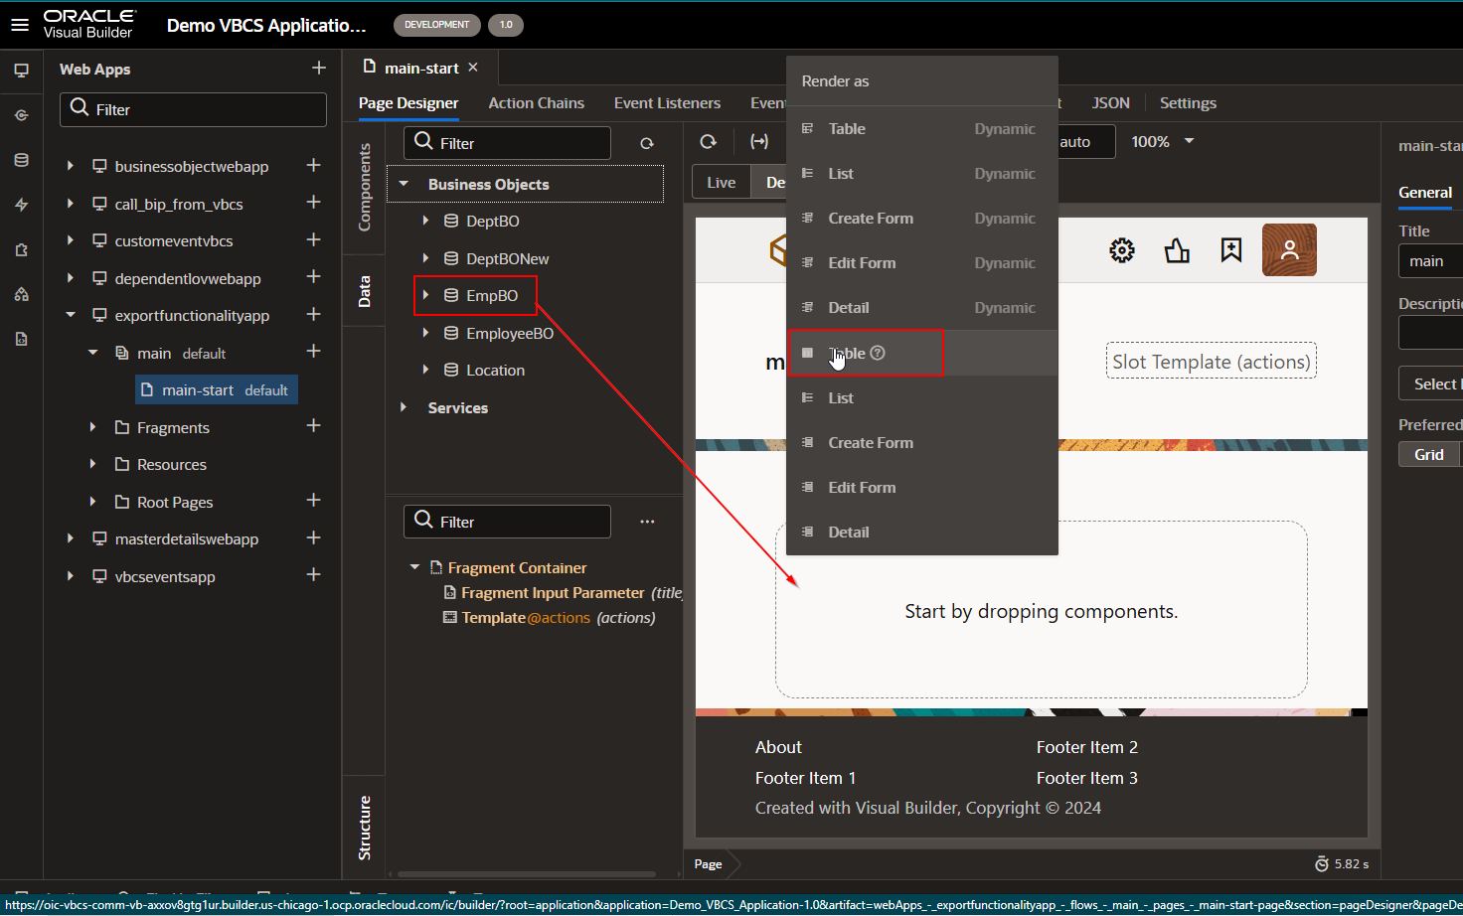Switch to Action Chains tab
The image size is (1463, 916).
click(x=536, y=102)
